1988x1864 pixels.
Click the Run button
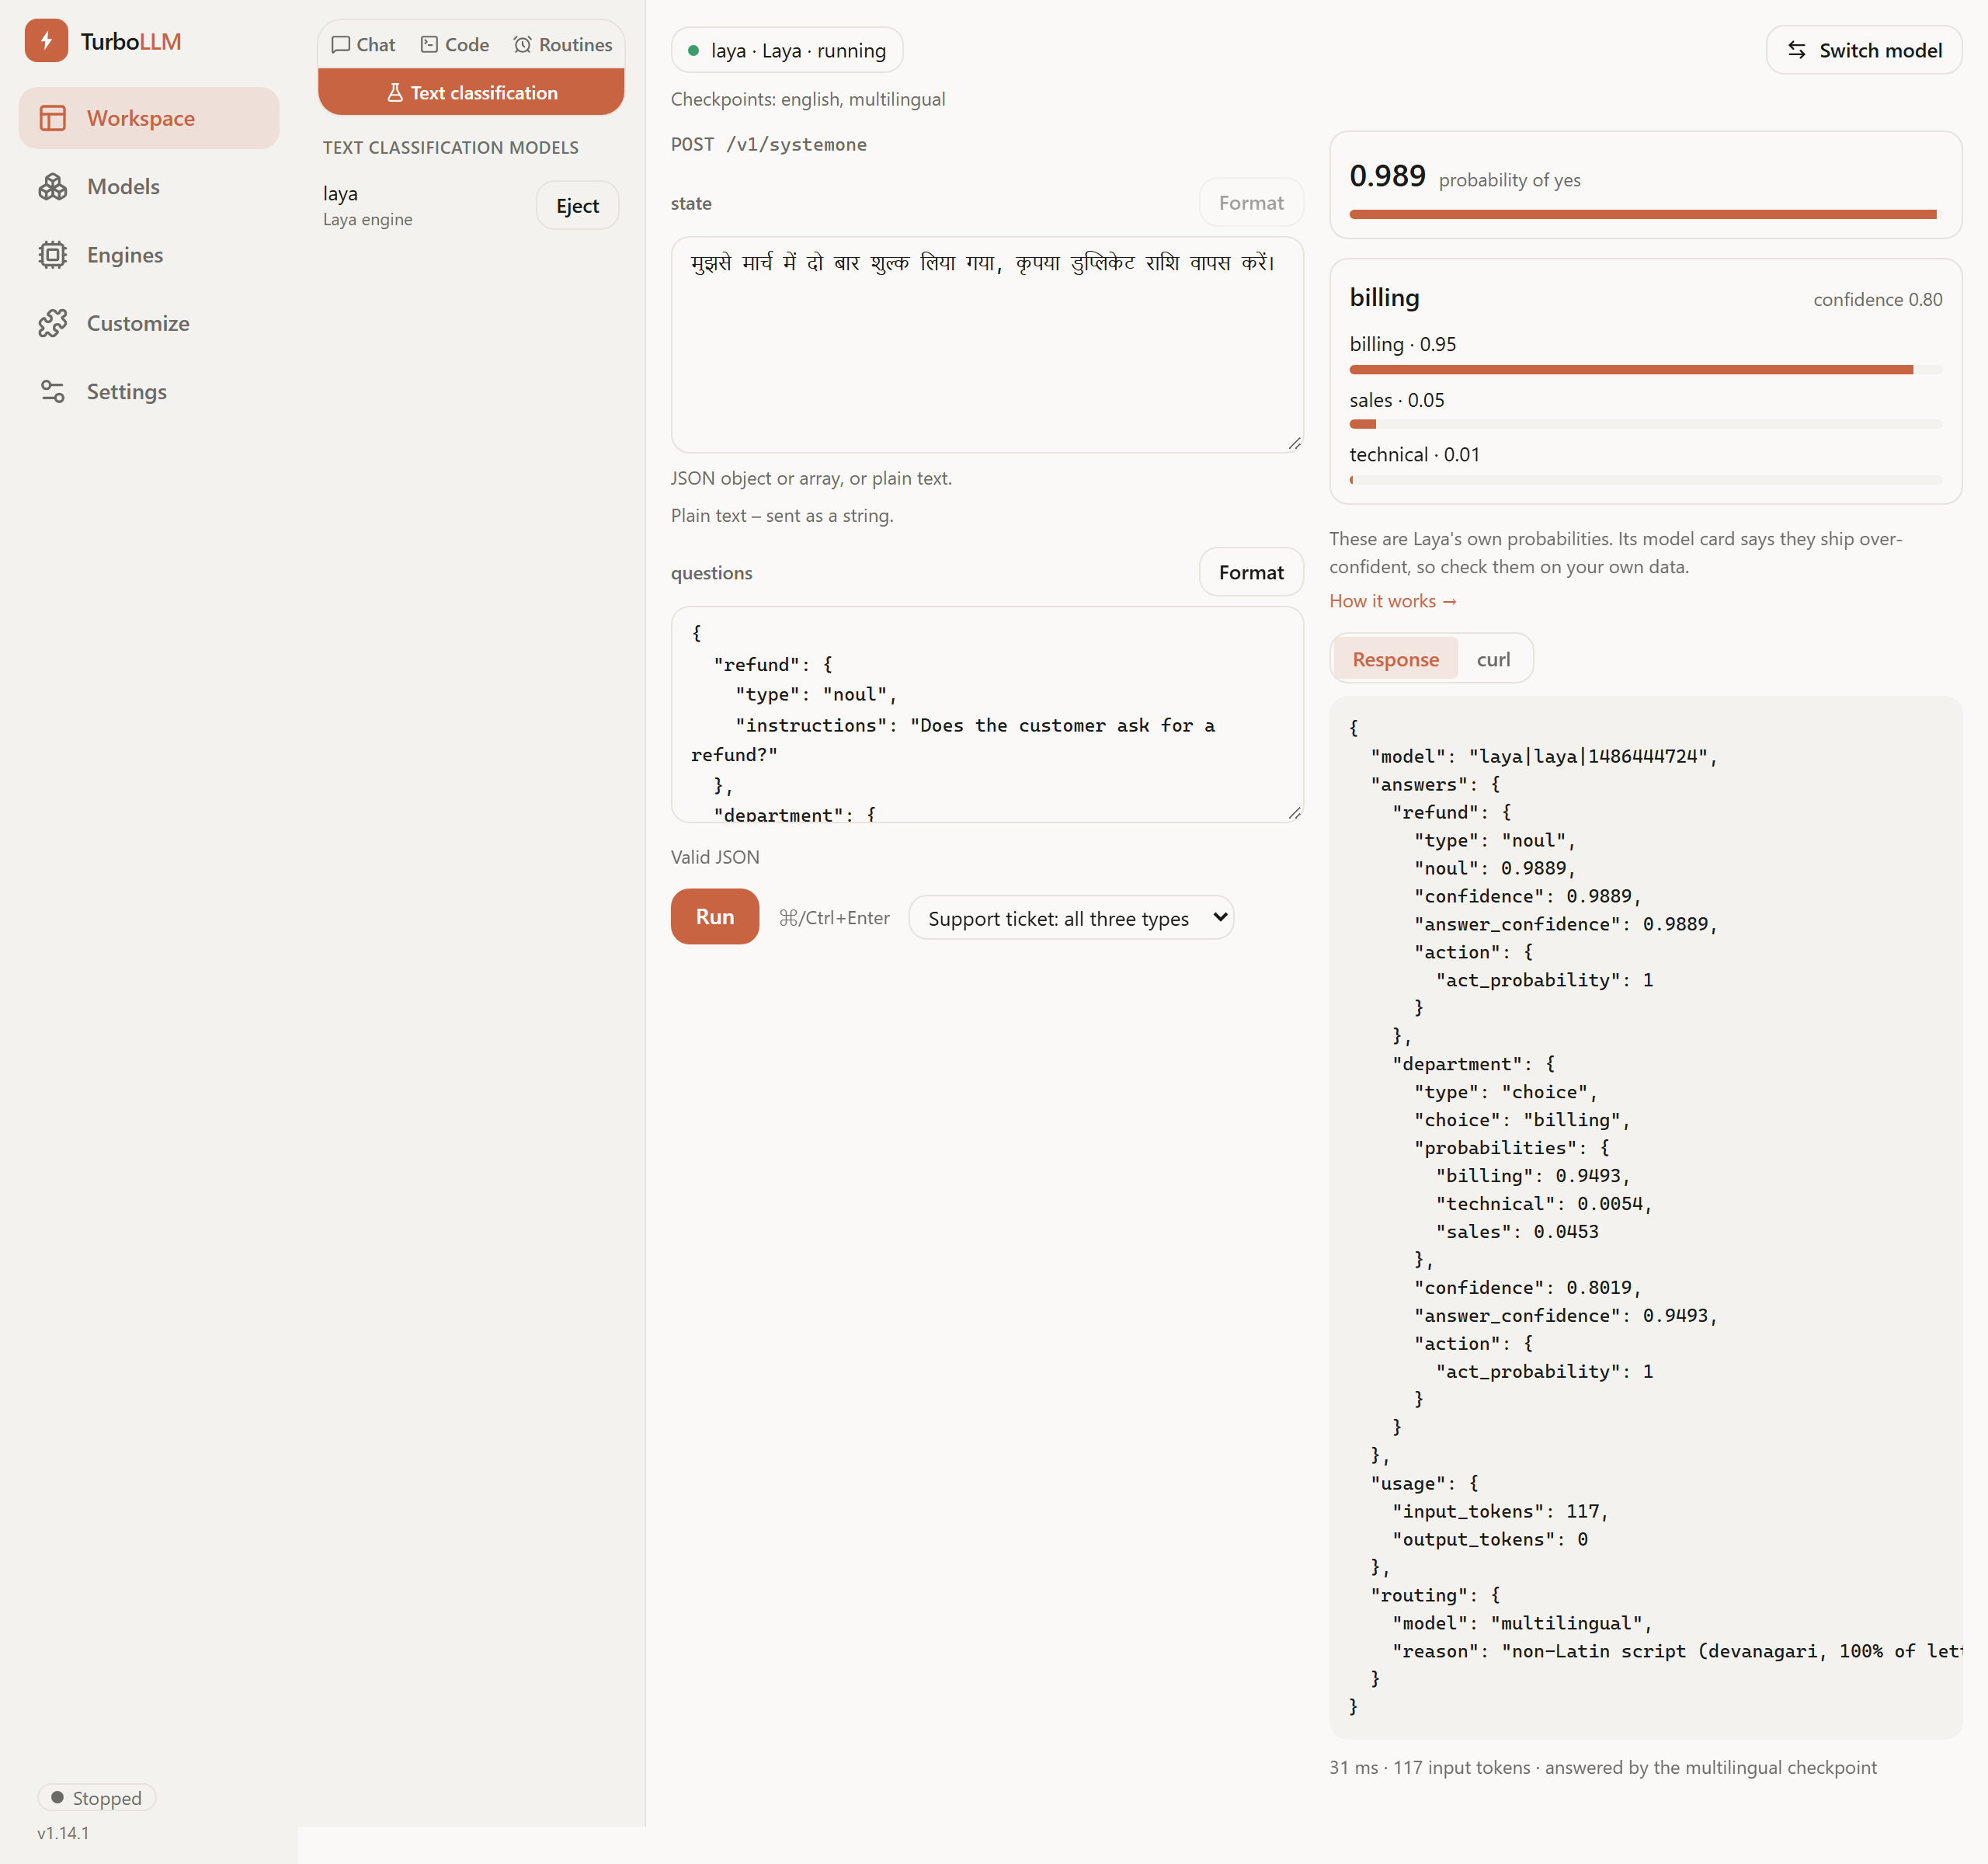(714, 917)
